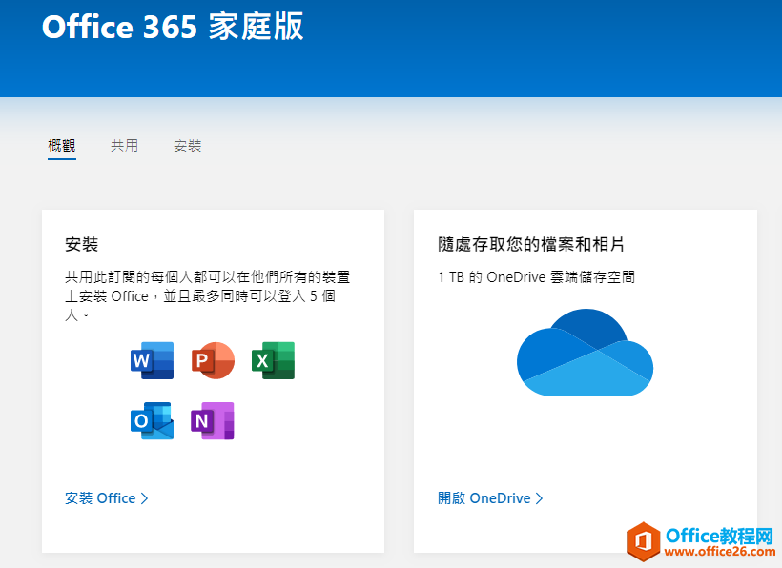The height and width of the screenshot is (568, 782).
Task: Click the 隨處存取您的檔案和相片 heading
Action: tap(531, 245)
